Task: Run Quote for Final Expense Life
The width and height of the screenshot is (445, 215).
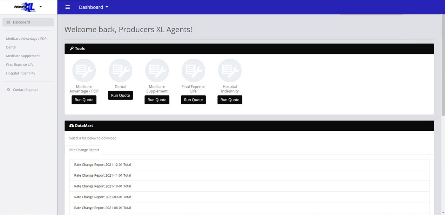Action: [x=193, y=100]
